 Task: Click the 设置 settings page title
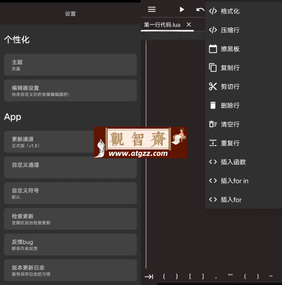click(70, 13)
